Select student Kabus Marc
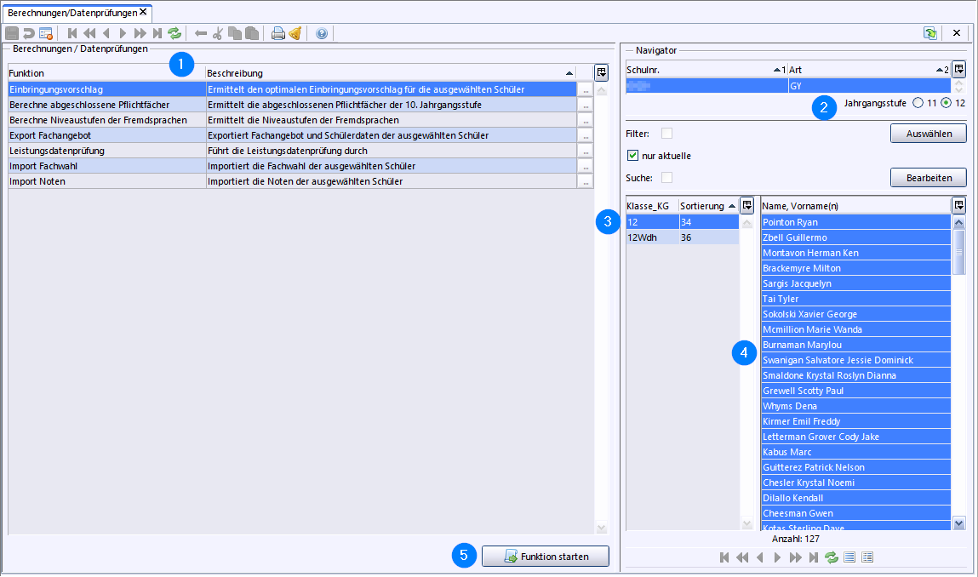 click(x=855, y=452)
